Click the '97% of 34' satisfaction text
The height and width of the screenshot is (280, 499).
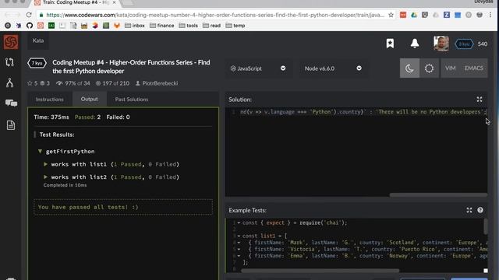click(77, 83)
